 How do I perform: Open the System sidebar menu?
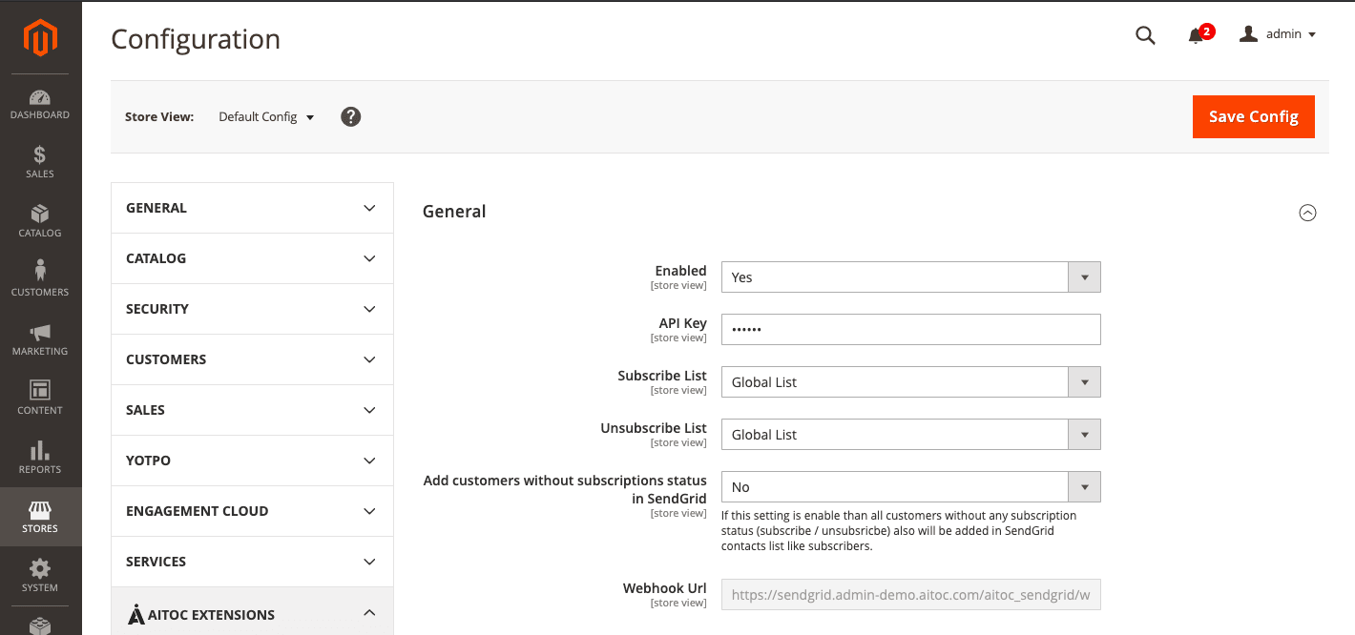pyautogui.click(x=40, y=577)
